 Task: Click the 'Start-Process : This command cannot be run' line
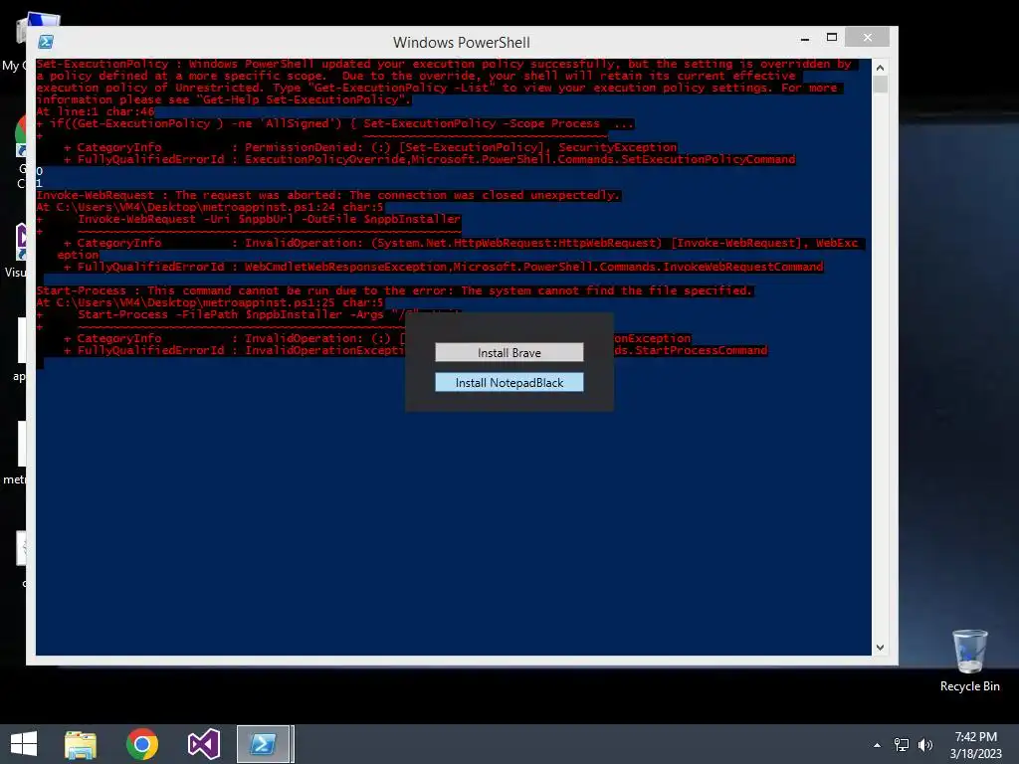(x=394, y=290)
